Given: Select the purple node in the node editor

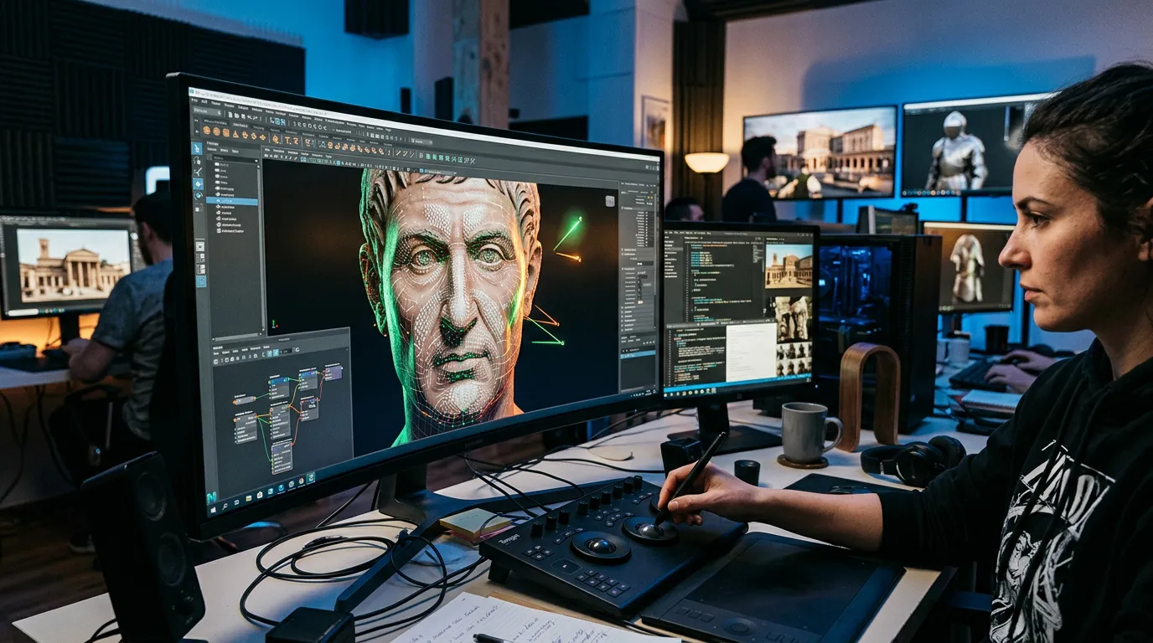Looking at the screenshot, I should [x=333, y=373].
